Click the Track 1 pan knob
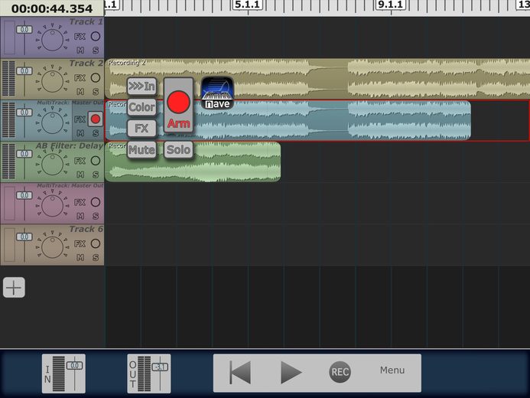The height and width of the screenshot is (398, 530). click(x=53, y=40)
